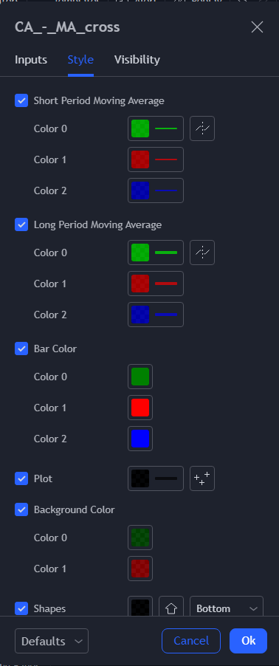The width and height of the screenshot is (279, 666).
Task: Toggle the Long Period Moving Average checkbox
Action: click(x=21, y=224)
